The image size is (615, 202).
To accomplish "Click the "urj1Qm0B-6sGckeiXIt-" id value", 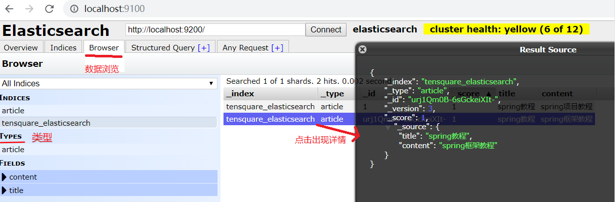I will tap(453, 100).
